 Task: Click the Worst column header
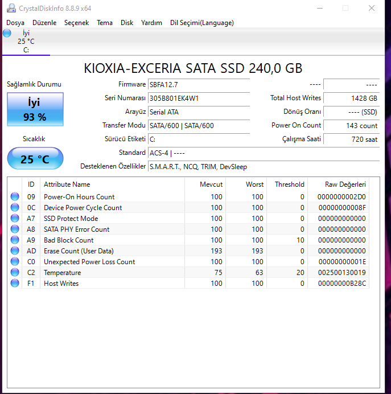pyautogui.click(x=246, y=184)
